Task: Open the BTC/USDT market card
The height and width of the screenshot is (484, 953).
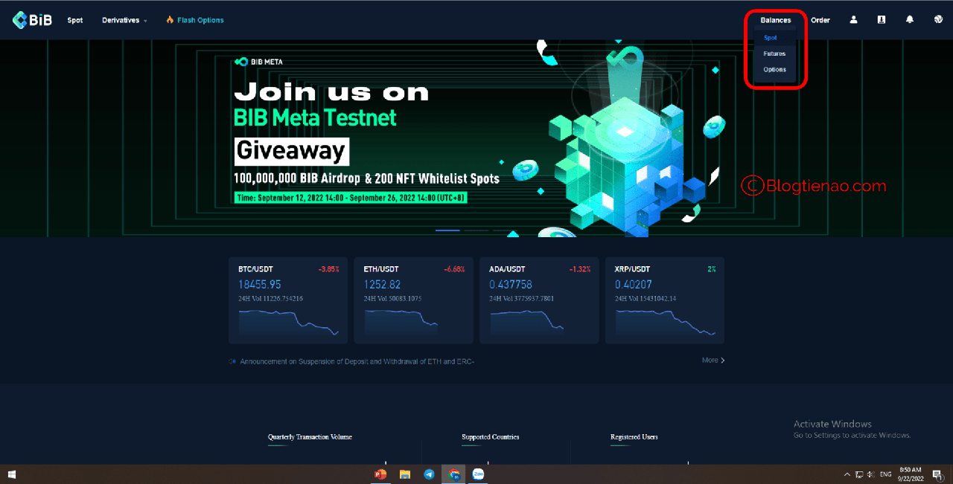Action: coord(288,300)
